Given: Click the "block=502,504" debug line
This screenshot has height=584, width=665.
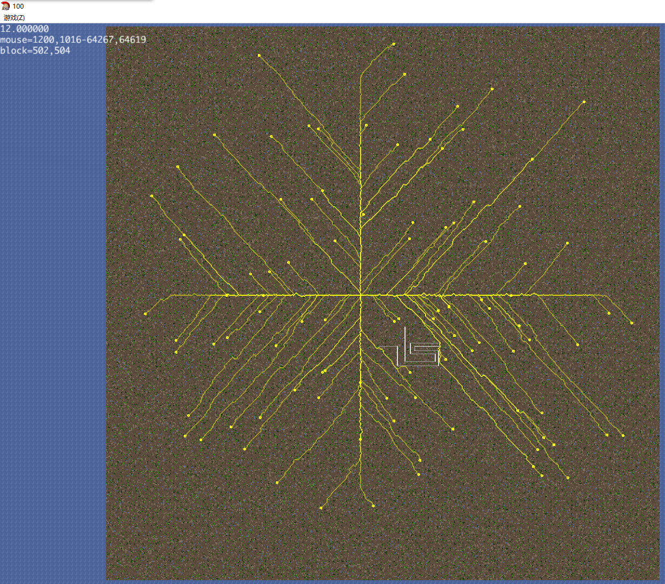Looking at the screenshot, I should point(35,50).
